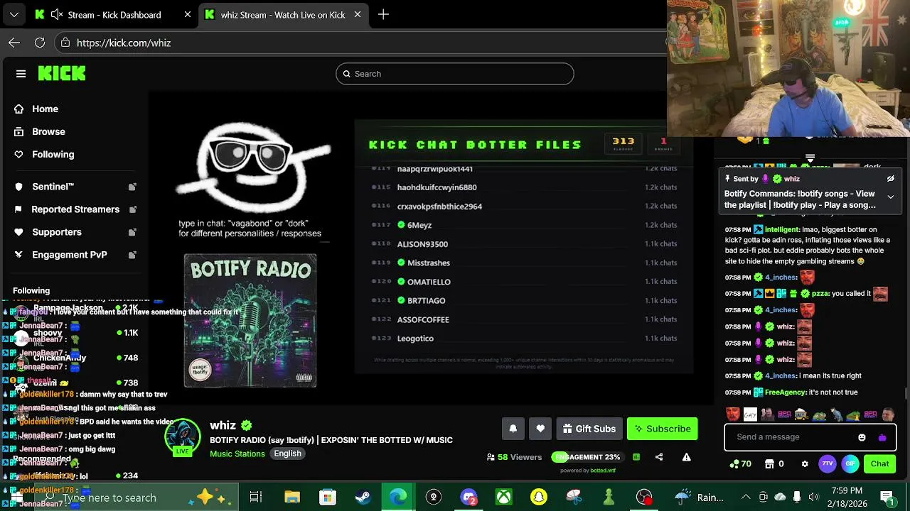
Task: Share the whiz stream
Action: coord(659,457)
